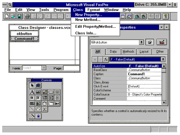Choose Class Info... menu entry

tap(95, 33)
